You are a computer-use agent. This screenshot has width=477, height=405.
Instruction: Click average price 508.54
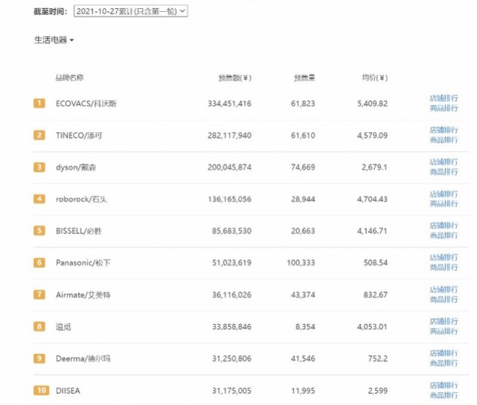pyautogui.click(x=376, y=263)
